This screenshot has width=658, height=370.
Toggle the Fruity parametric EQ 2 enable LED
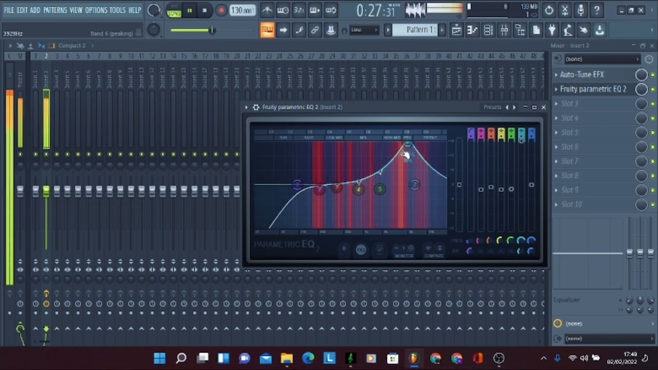click(x=653, y=89)
